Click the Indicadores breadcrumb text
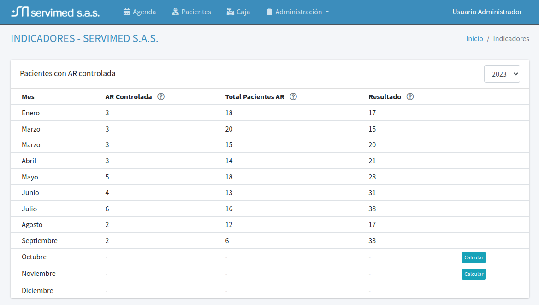 tap(511, 39)
